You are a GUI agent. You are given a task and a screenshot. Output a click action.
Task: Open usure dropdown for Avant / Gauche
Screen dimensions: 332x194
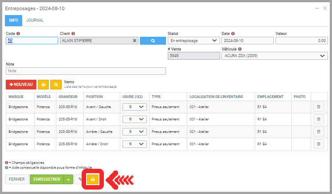click(134, 107)
